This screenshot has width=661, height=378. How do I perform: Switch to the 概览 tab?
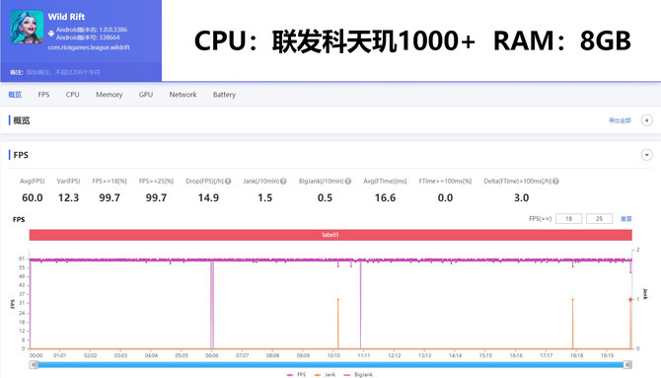click(x=15, y=95)
